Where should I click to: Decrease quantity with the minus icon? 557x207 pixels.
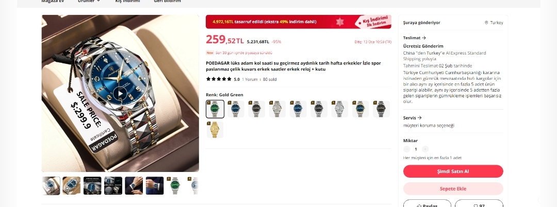tap(407, 149)
